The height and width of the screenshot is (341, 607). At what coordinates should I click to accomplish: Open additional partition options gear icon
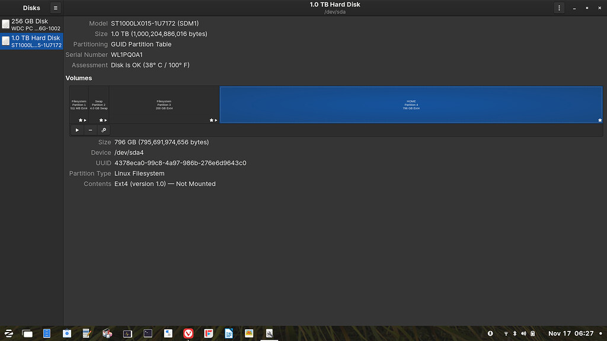pyautogui.click(x=103, y=130)
